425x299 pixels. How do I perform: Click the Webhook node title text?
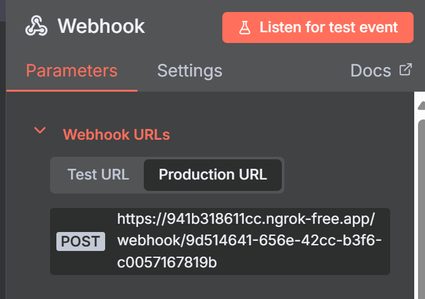coord(101,27)
